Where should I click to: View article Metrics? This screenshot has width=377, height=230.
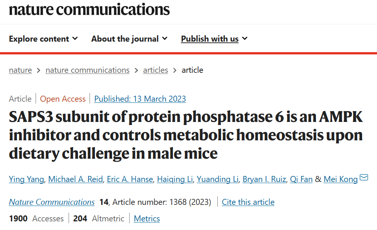pyautogui.click(x=147, y=219)
